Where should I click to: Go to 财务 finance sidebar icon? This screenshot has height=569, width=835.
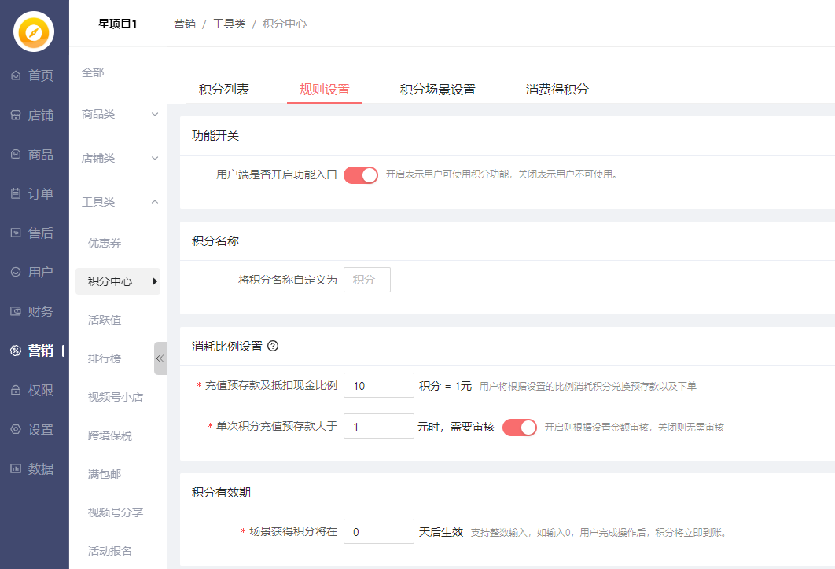click(x=17, y=312)
